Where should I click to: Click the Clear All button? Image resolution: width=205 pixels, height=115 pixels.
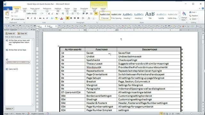tap(22, 34)
